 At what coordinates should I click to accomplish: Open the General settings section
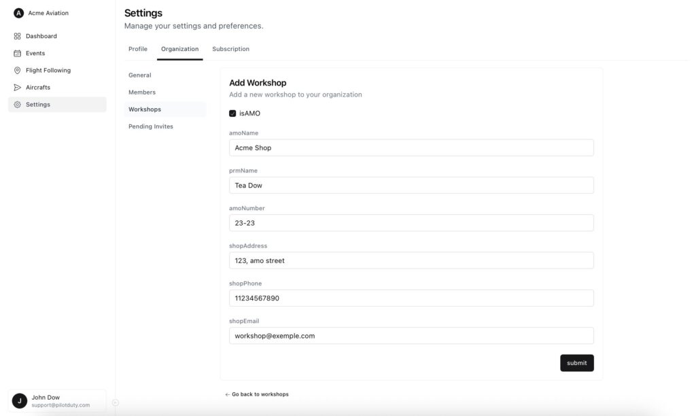point(140,75)
